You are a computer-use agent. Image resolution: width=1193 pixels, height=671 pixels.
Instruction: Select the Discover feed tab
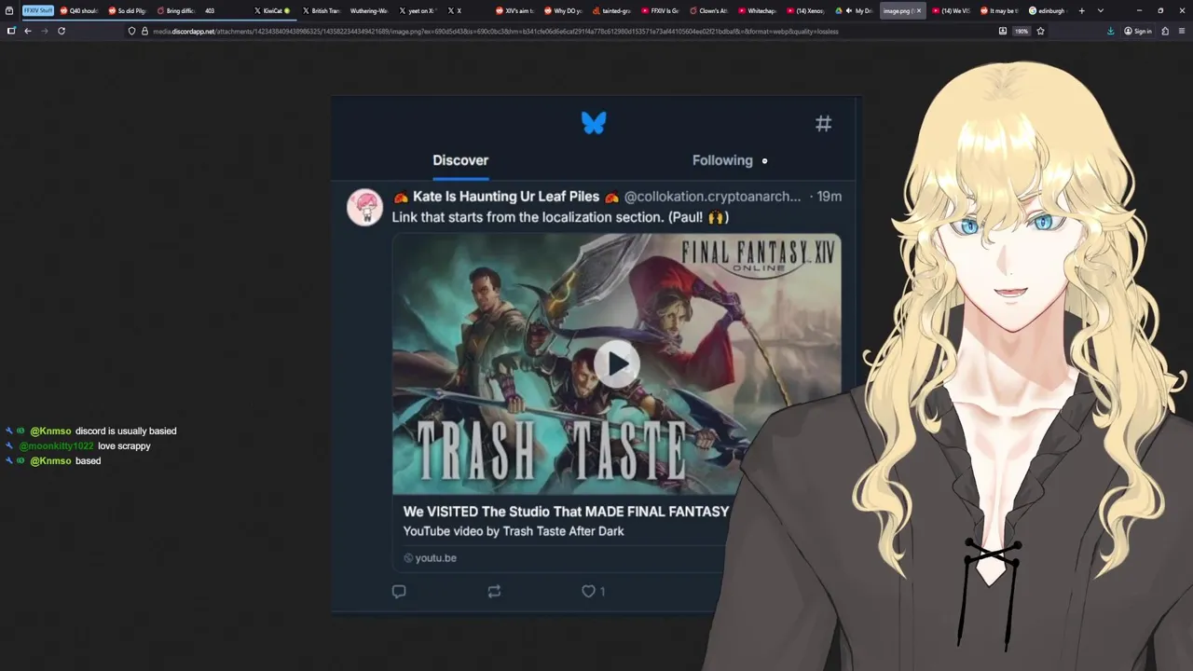pyautogui.click(x=460, y=160)
